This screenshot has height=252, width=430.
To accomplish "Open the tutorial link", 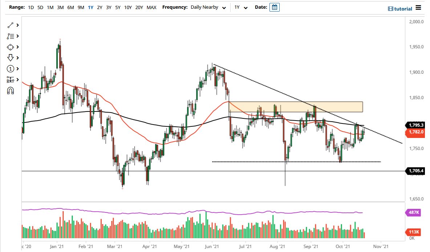I will point(400,9).
